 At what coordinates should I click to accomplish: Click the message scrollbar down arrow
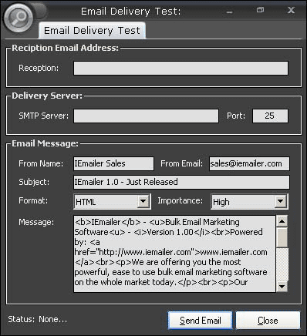282,286
